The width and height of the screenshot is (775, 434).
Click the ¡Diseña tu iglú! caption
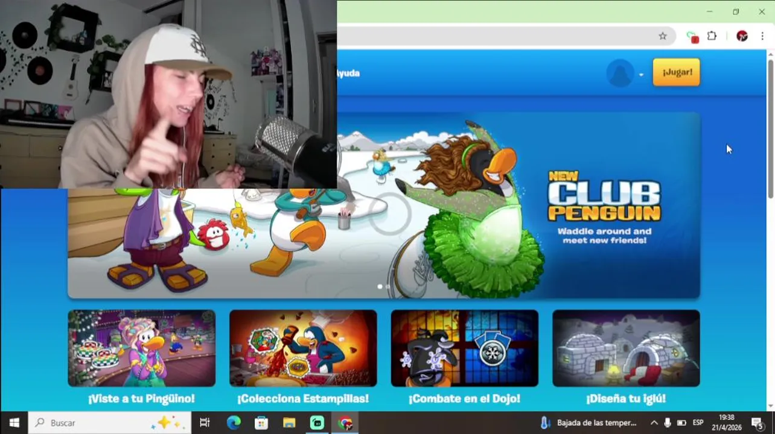tap(626, 398)
